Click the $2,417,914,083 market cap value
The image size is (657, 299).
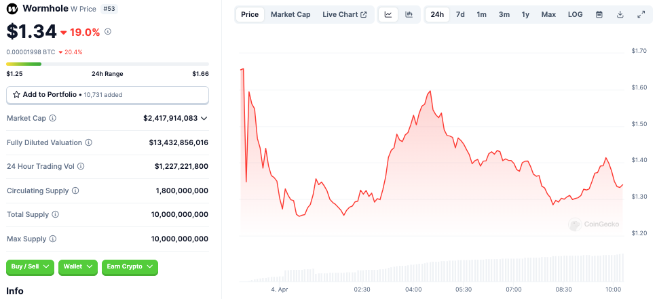pos(170,119)
